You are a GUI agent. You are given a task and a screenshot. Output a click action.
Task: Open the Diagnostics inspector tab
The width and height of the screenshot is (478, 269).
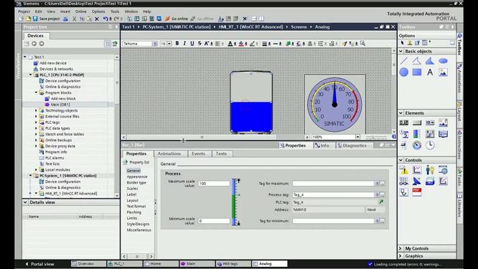(352, 145)
